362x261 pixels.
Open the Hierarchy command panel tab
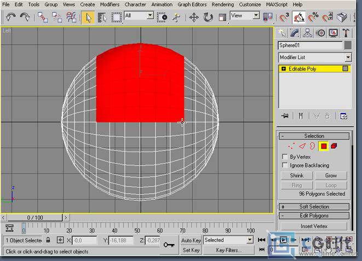click(x=308, y=33)
